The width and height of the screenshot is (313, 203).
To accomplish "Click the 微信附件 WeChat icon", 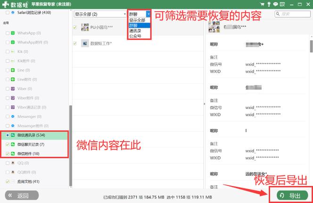I will (x=13, y=153).
